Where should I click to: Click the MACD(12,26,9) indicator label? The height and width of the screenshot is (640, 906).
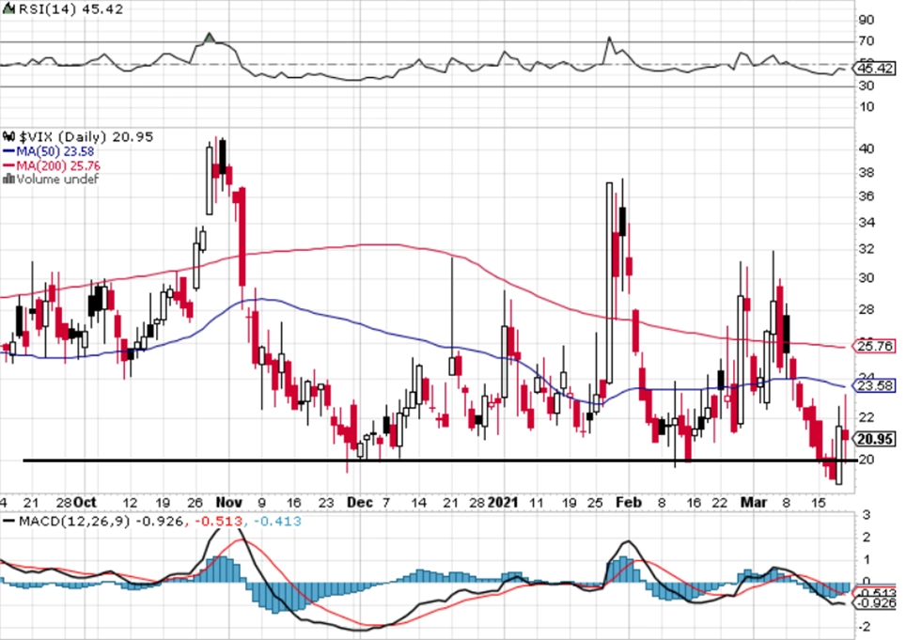(74, 522)
